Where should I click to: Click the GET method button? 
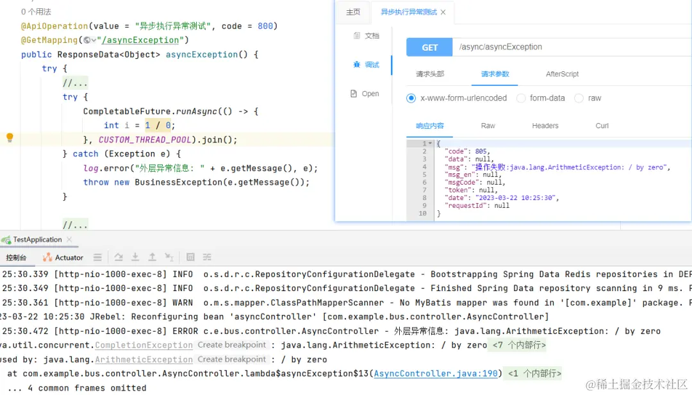(x=429, y=47)
